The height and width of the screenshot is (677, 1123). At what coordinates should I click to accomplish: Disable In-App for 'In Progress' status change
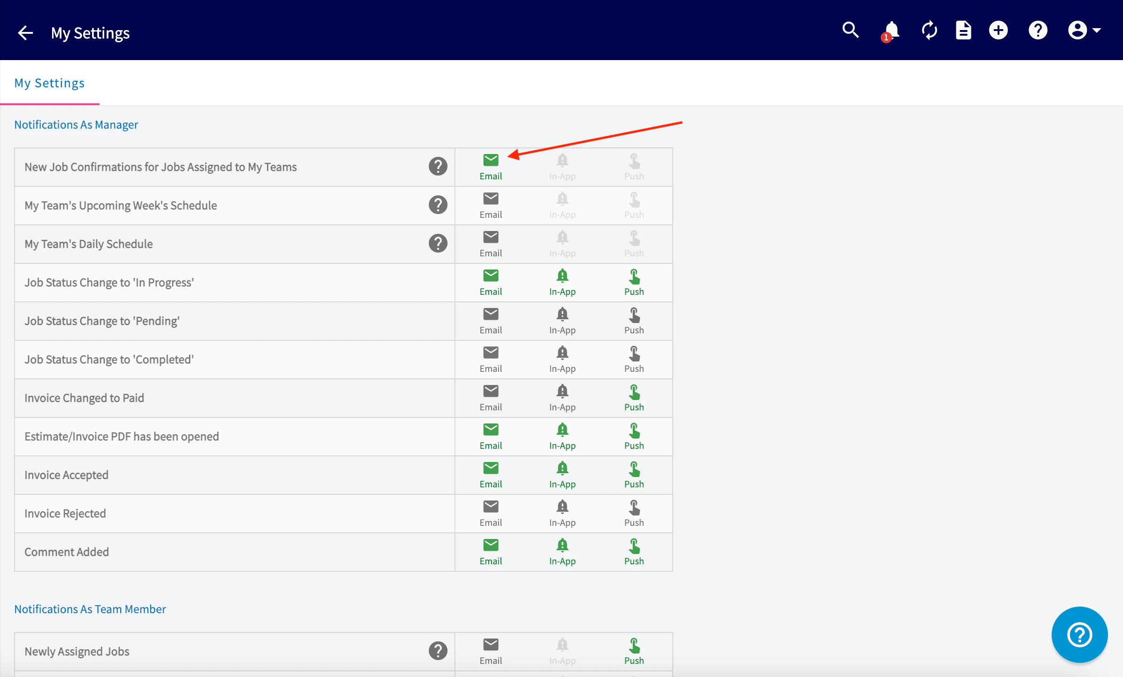pos(562,283)
